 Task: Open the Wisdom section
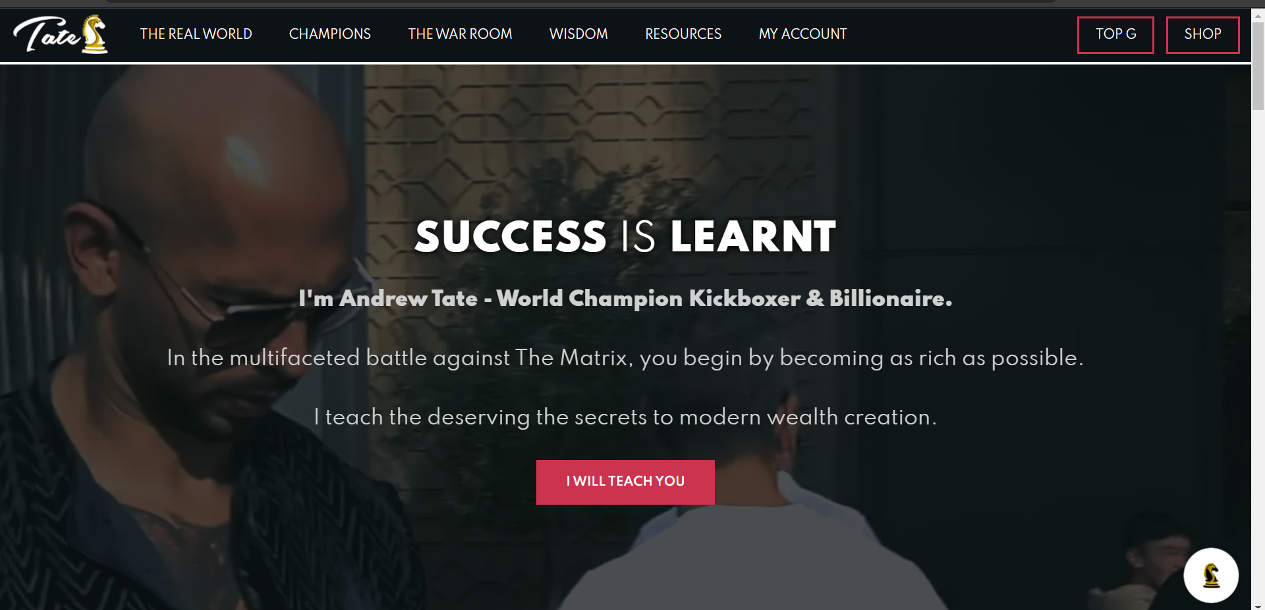(x=578, y=34)
